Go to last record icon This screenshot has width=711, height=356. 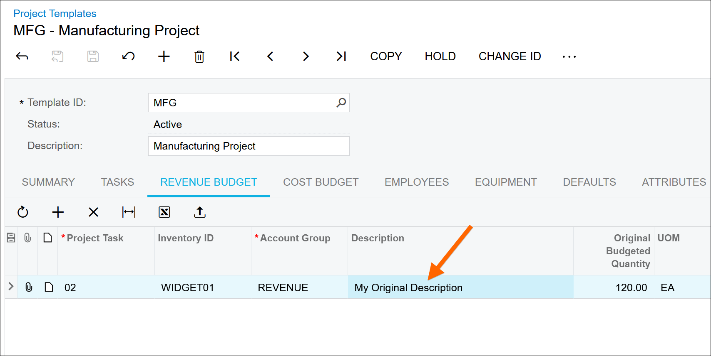(341, 56)
